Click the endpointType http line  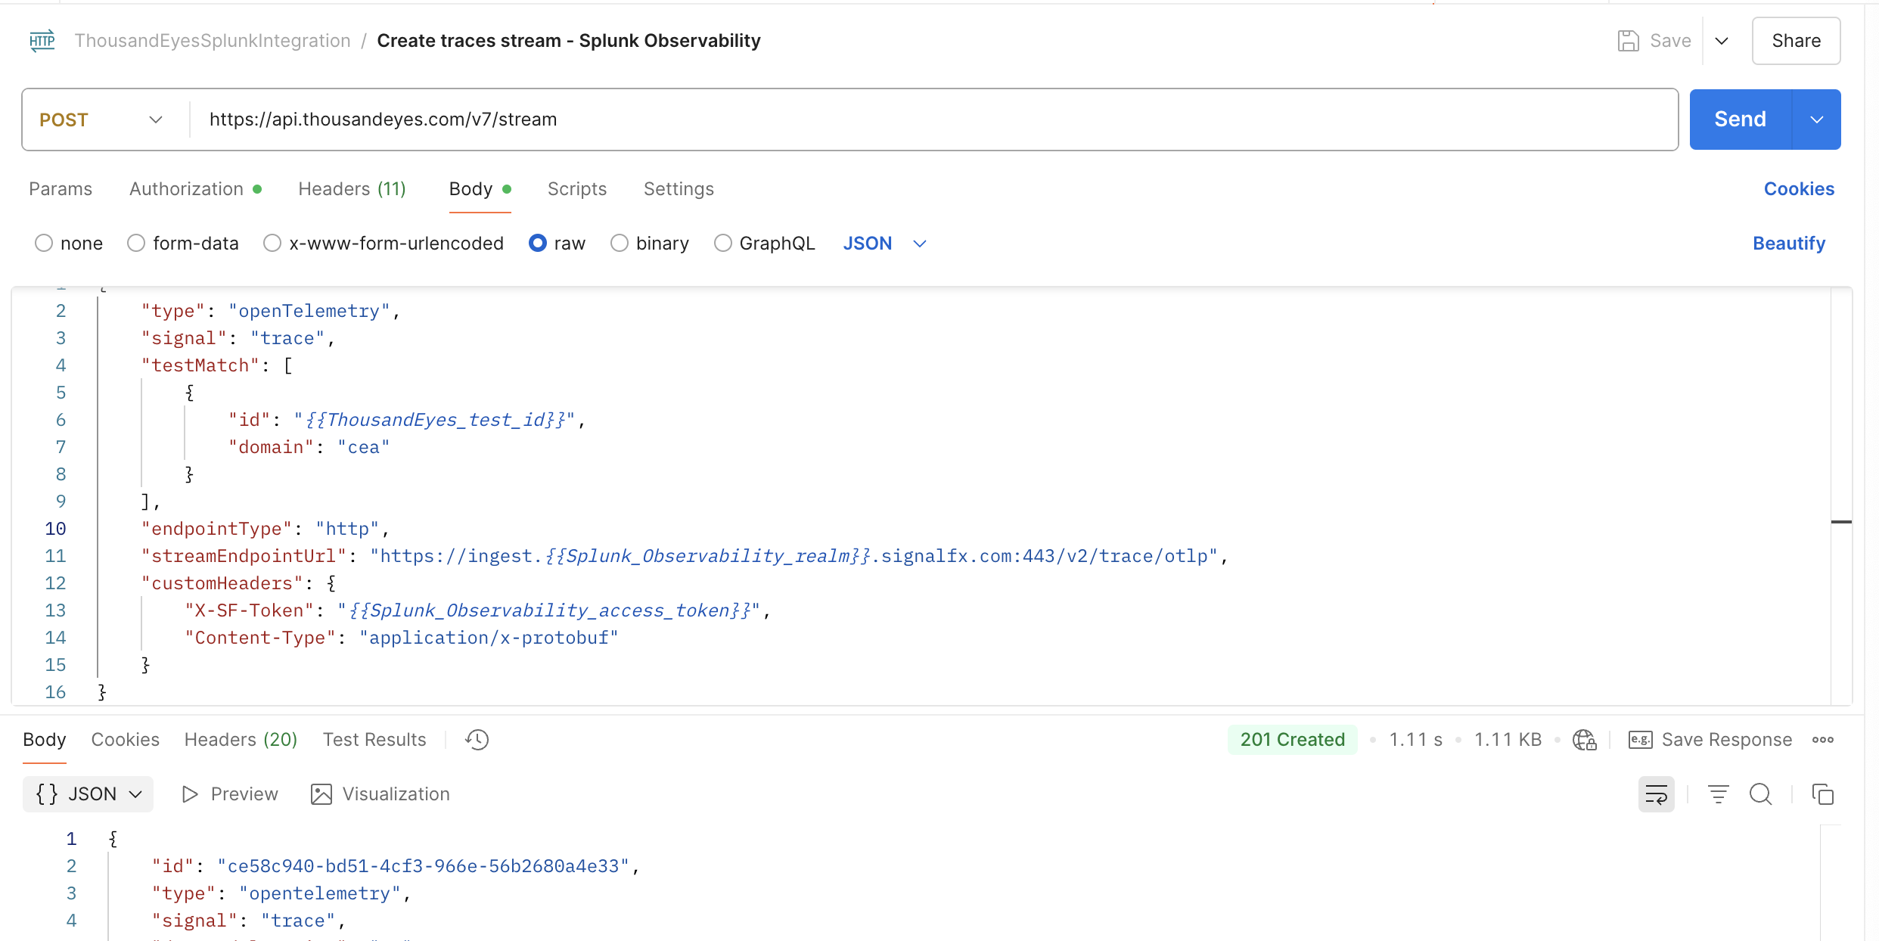(265, 529)
